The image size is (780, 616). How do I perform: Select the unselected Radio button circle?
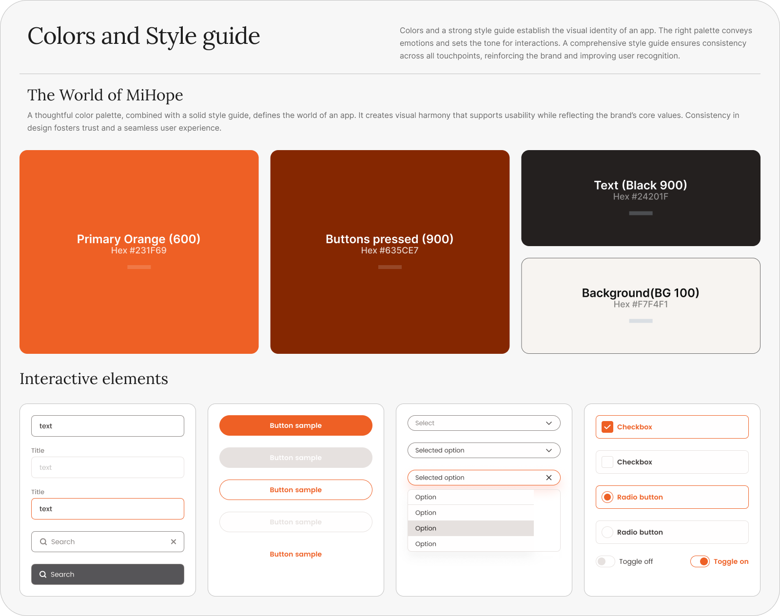coord(607,532)
